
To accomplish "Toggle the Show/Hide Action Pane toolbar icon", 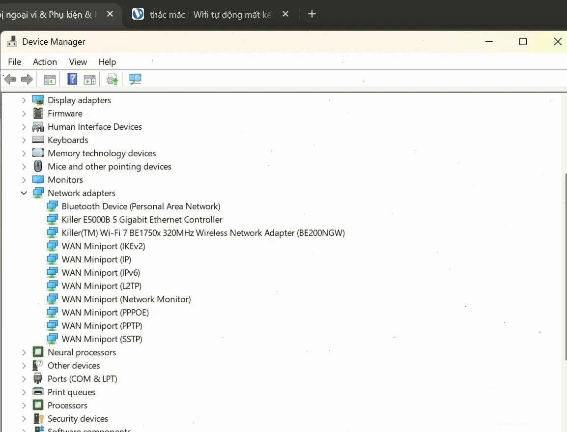I will pos(90,79).
